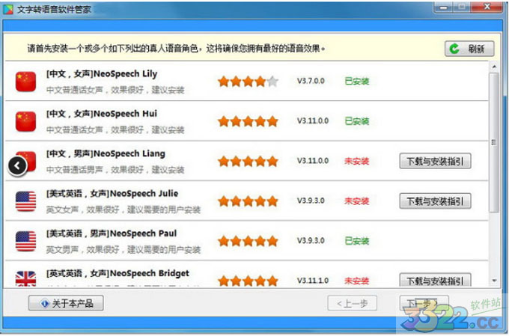Click the China flag icon for NeoSpeech Hui
Viewport: 509px width, 336px height.
point(25,121)
